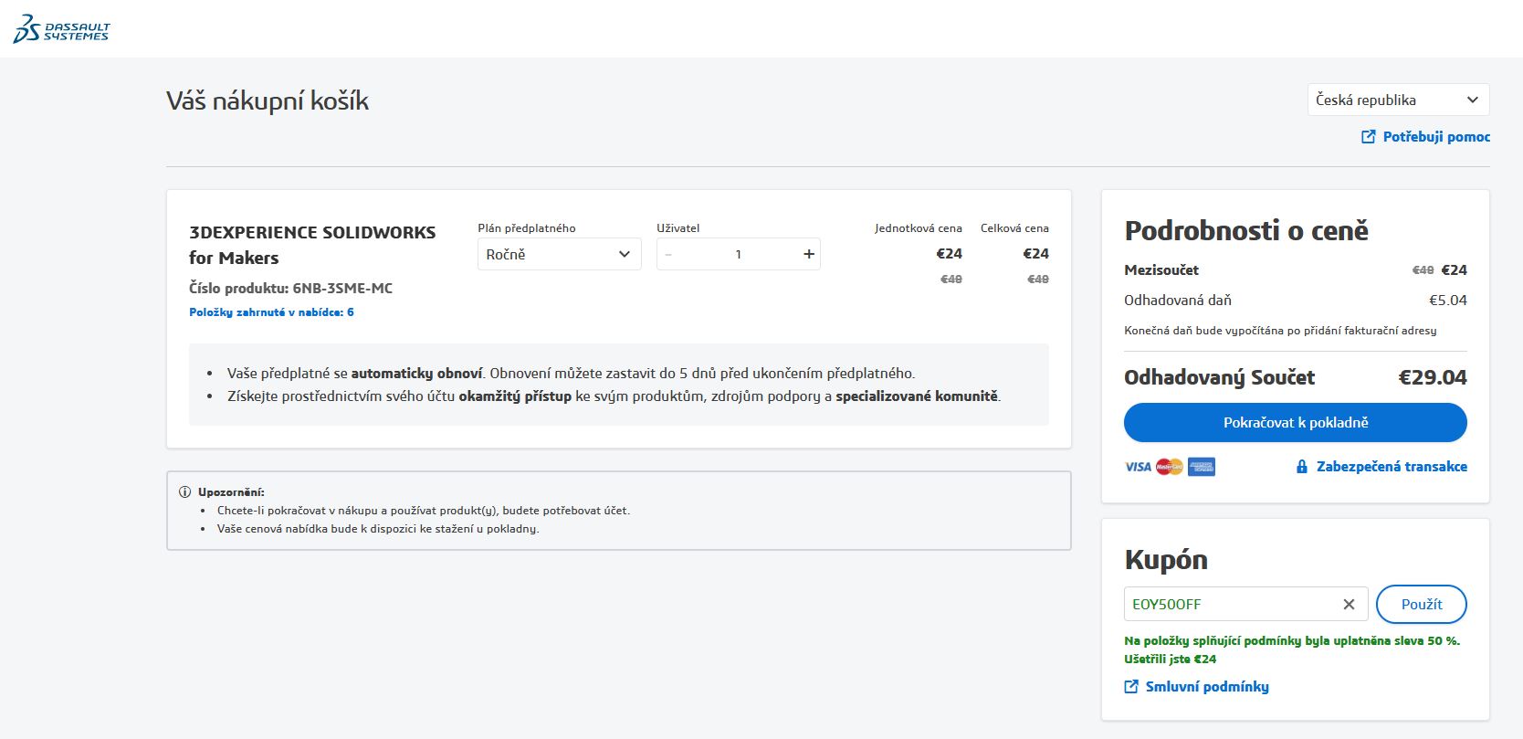Click the Visa card icon
This screenshot has height=739, width=1523.
tap(1138, 467)
